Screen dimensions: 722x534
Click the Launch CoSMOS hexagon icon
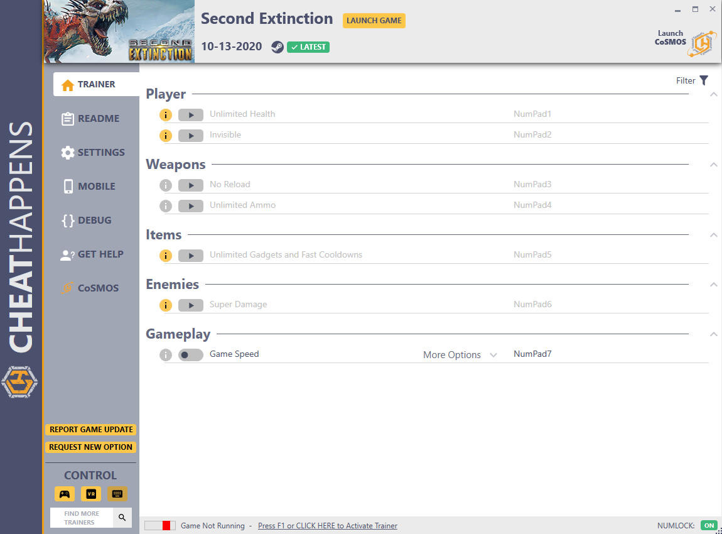click(x=702, y=44)
